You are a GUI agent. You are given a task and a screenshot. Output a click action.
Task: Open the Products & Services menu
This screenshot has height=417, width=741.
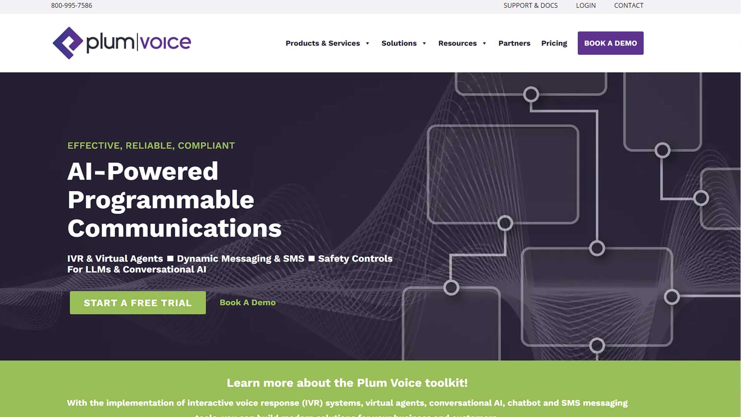coord(323,43)
